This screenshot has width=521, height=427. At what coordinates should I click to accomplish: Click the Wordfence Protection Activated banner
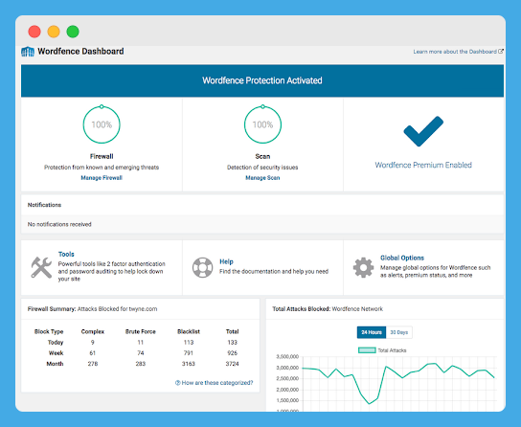click(x=262, y=80)
